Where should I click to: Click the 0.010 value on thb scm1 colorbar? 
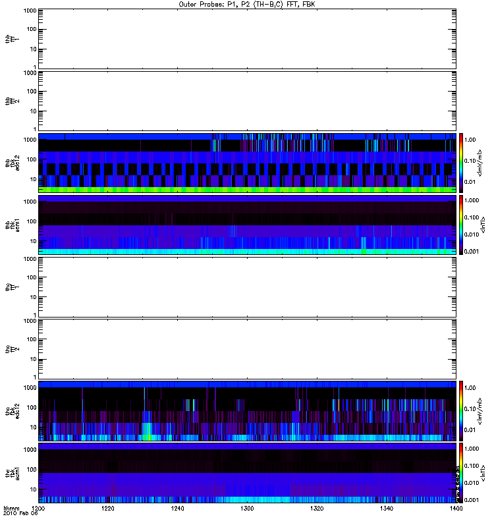click(472, 235)
